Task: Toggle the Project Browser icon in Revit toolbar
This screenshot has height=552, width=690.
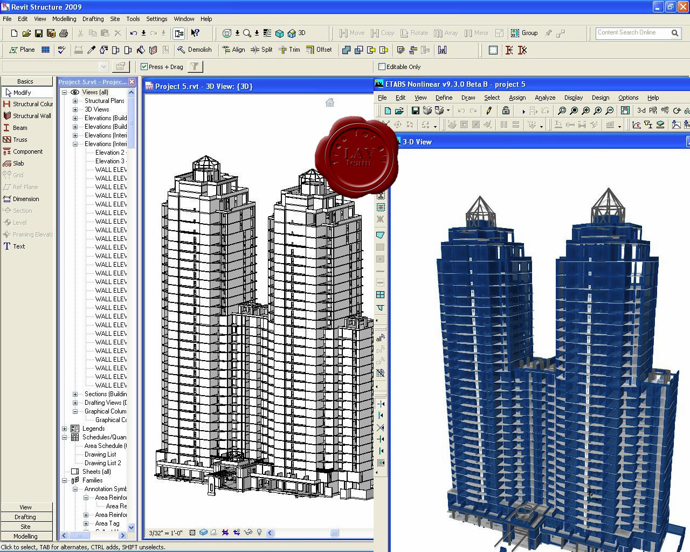Action: (179, 33)
